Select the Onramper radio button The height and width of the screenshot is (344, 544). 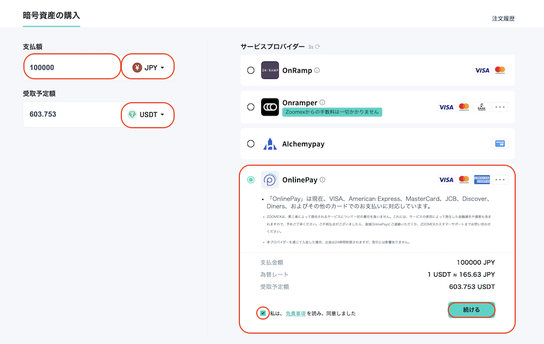(251, 107)
